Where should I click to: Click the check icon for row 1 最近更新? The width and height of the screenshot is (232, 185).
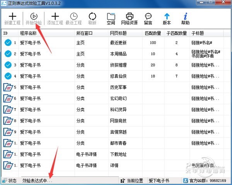point(8,43)
